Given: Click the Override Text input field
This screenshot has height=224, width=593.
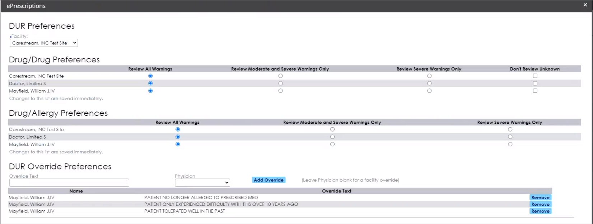Looking at the screenshot, I should (69, 183).
